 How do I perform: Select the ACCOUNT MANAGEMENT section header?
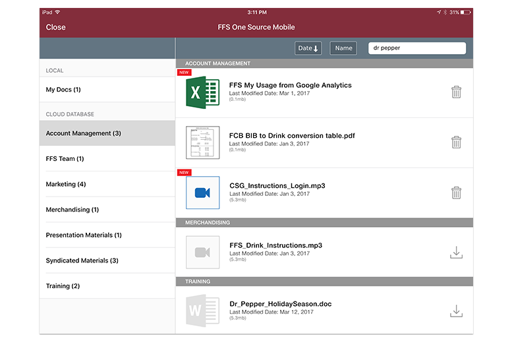[x=324, y=63]
